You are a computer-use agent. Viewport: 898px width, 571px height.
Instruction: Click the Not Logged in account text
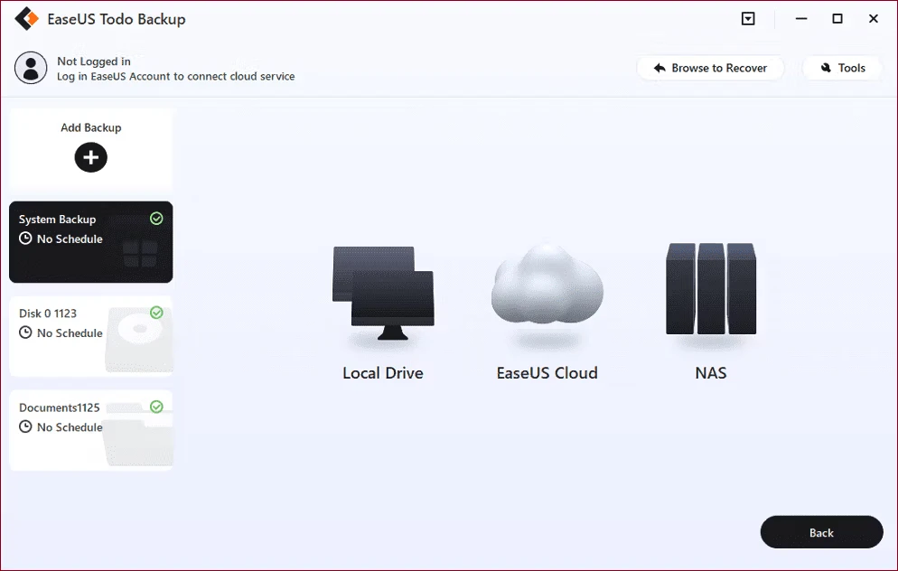(94, 61)
